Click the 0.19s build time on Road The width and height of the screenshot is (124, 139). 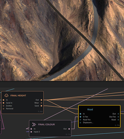pyautogui.click(x=117, y=125)
